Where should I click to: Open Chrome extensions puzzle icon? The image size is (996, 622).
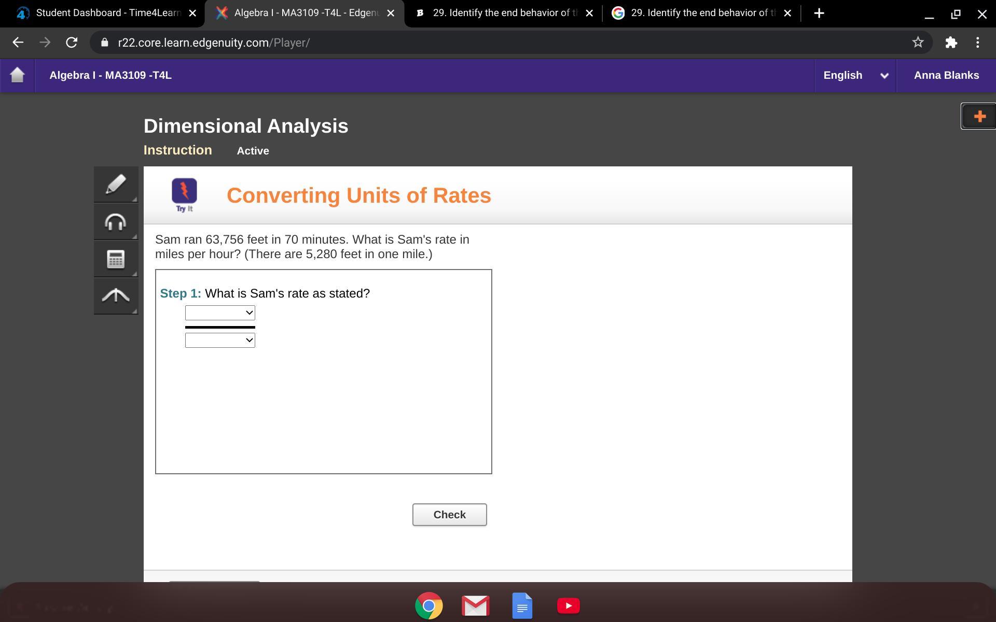point(950,43)
